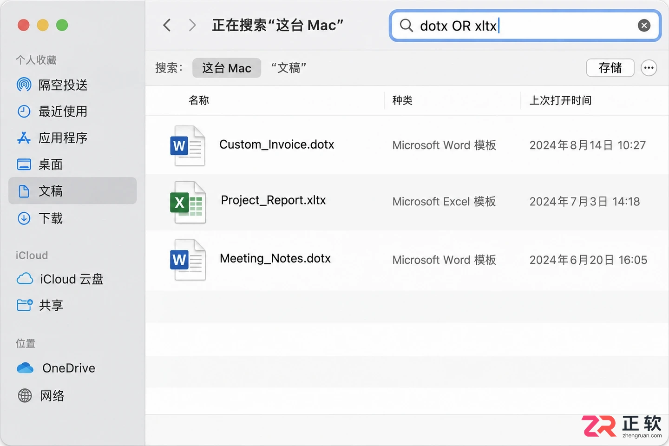Switch search scope to “文稿”
The width and height of the screenshot is (669, 446).
(x=289, y=68)
